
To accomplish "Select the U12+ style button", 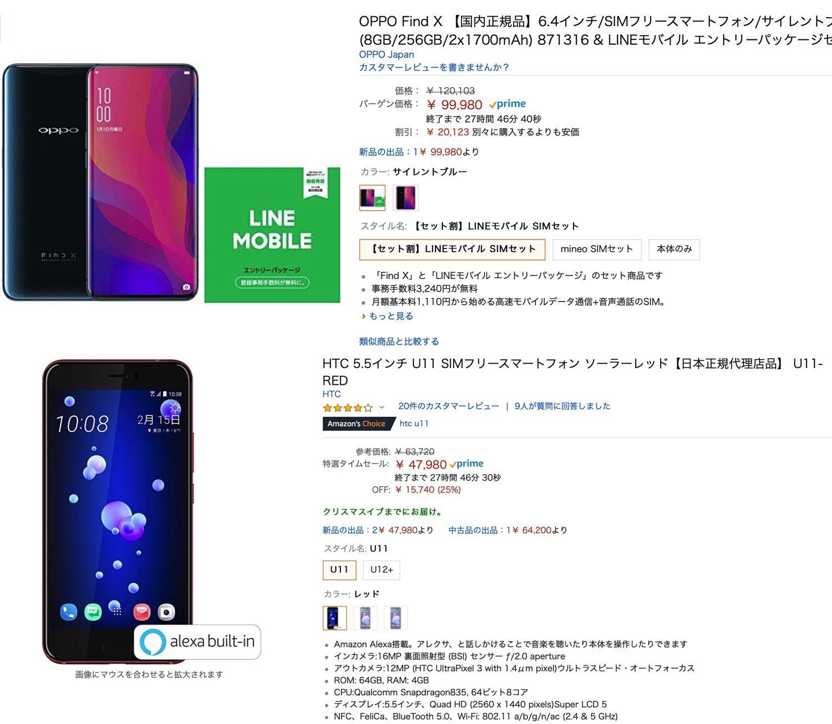I will point(382,570).
